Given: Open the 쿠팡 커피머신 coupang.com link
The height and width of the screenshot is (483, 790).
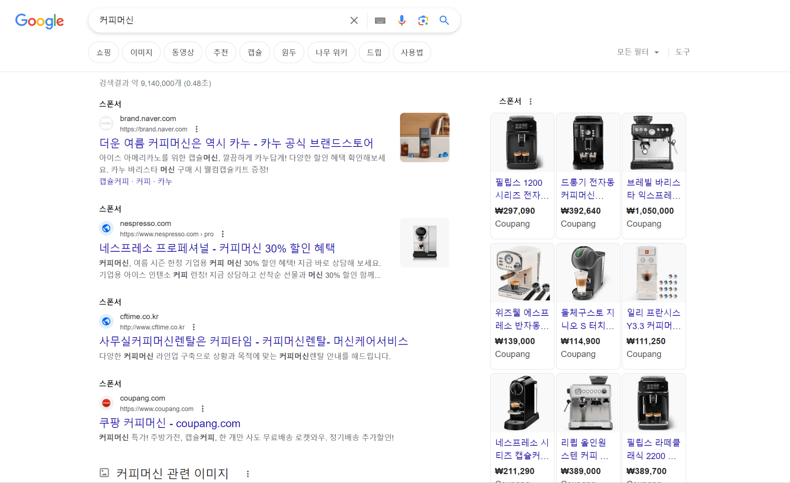Looking at the screenshot, I should pyautogui.click(x=170, y=423).
